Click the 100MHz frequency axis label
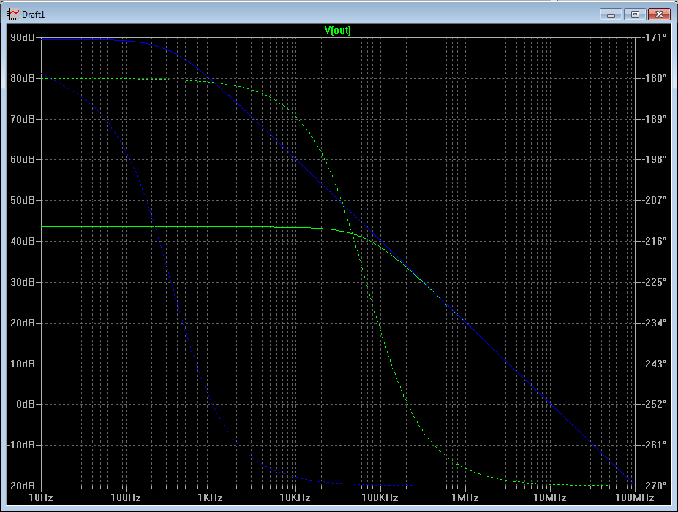The image size is (678, 512). click(635, 497)
